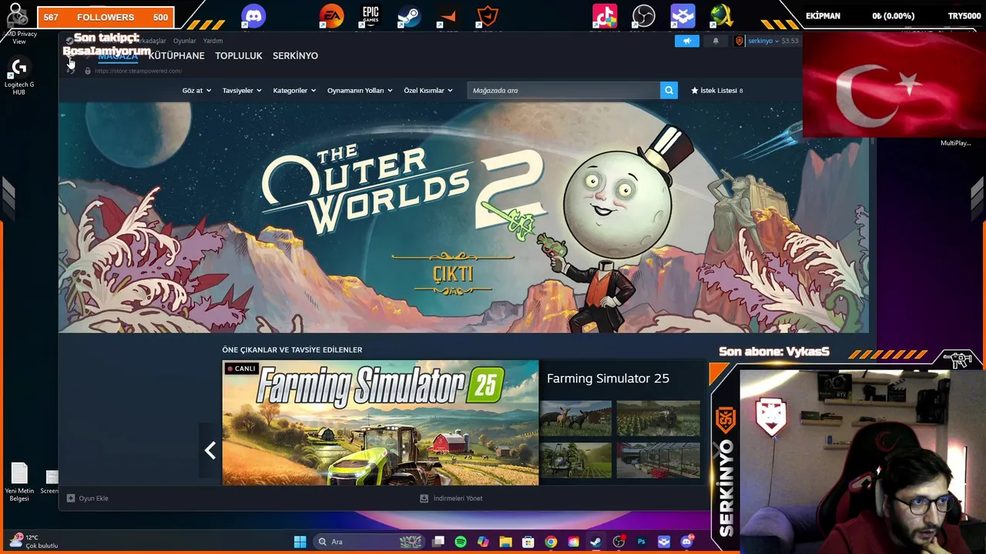Open the Farming Simulator 25 main capsule image
The width and height of the screenshot is (986, 554).
click(381, 422)
